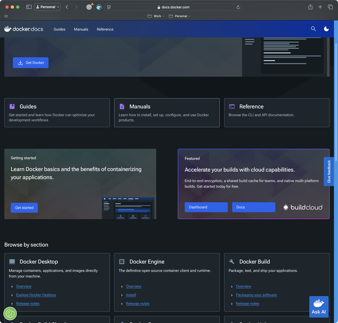The image size is (338, 323).
Task: Open the Docker Desktop section heading
Action: pyautogui.click(x=39, y=261)
